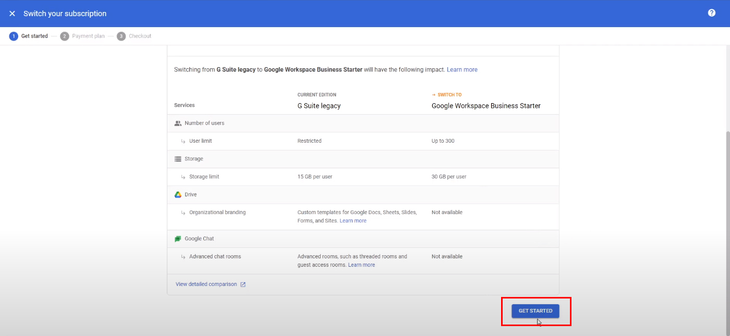730x336 pixels.
Task: Select the Payment plan step label
Action: coord(89,36)
